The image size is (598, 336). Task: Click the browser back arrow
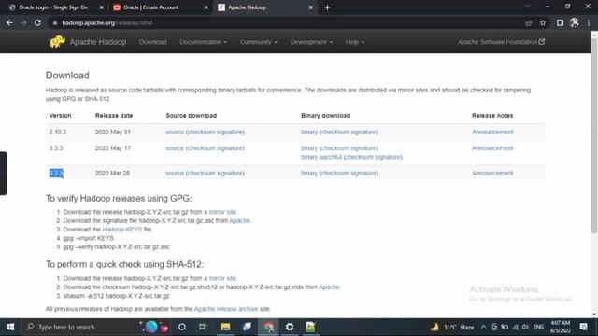[x=9, y=22]
